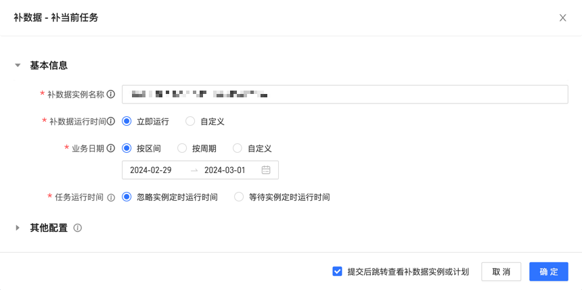
Task: Click info icon next to 业务日期
Action: [x=110, y=148]
